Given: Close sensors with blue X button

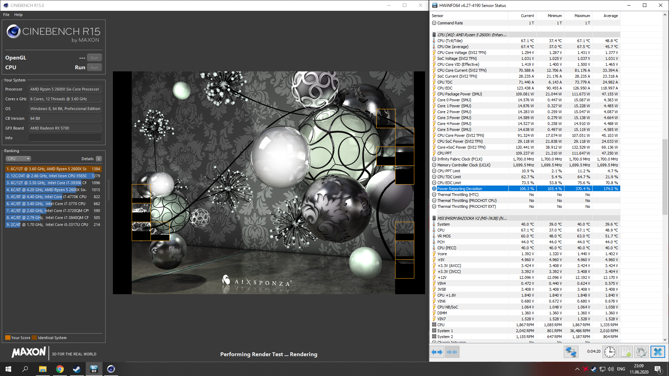Looking at the screenshot, I should (x=658, y=352).
